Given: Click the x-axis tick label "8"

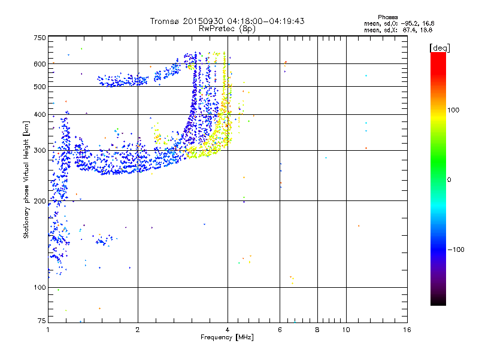Looking at the screenshot, I should click(317, 330).
